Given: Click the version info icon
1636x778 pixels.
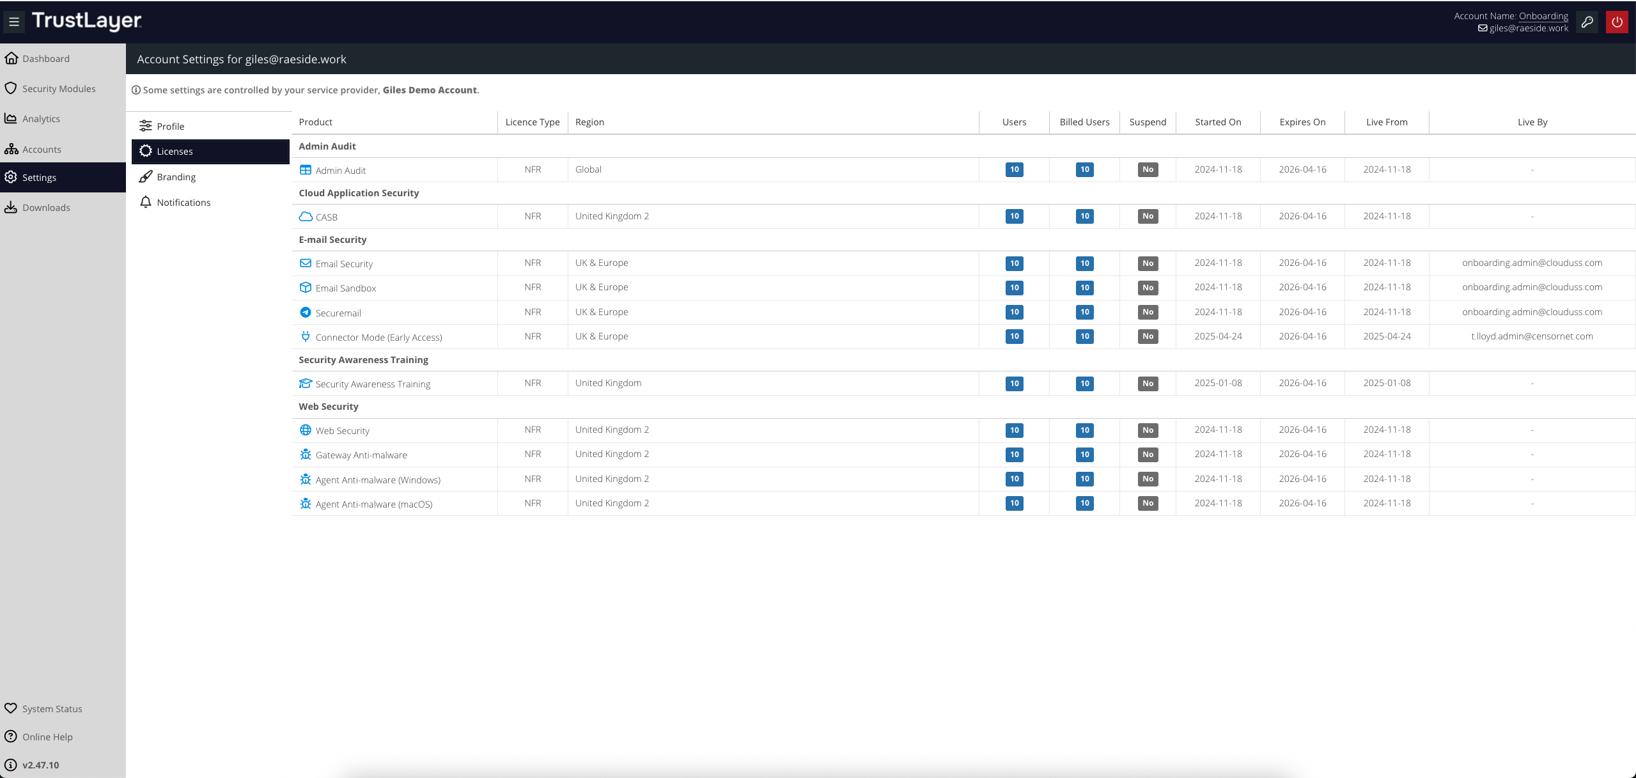Looking at the screenshot, I should coord(11,765).
